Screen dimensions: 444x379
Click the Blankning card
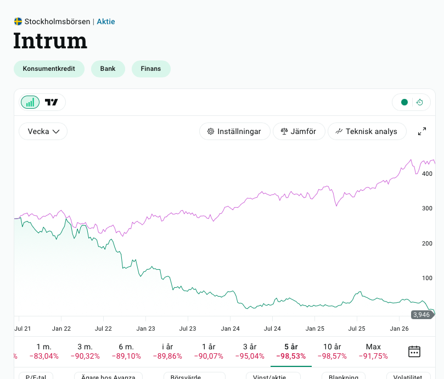point(344,376)
